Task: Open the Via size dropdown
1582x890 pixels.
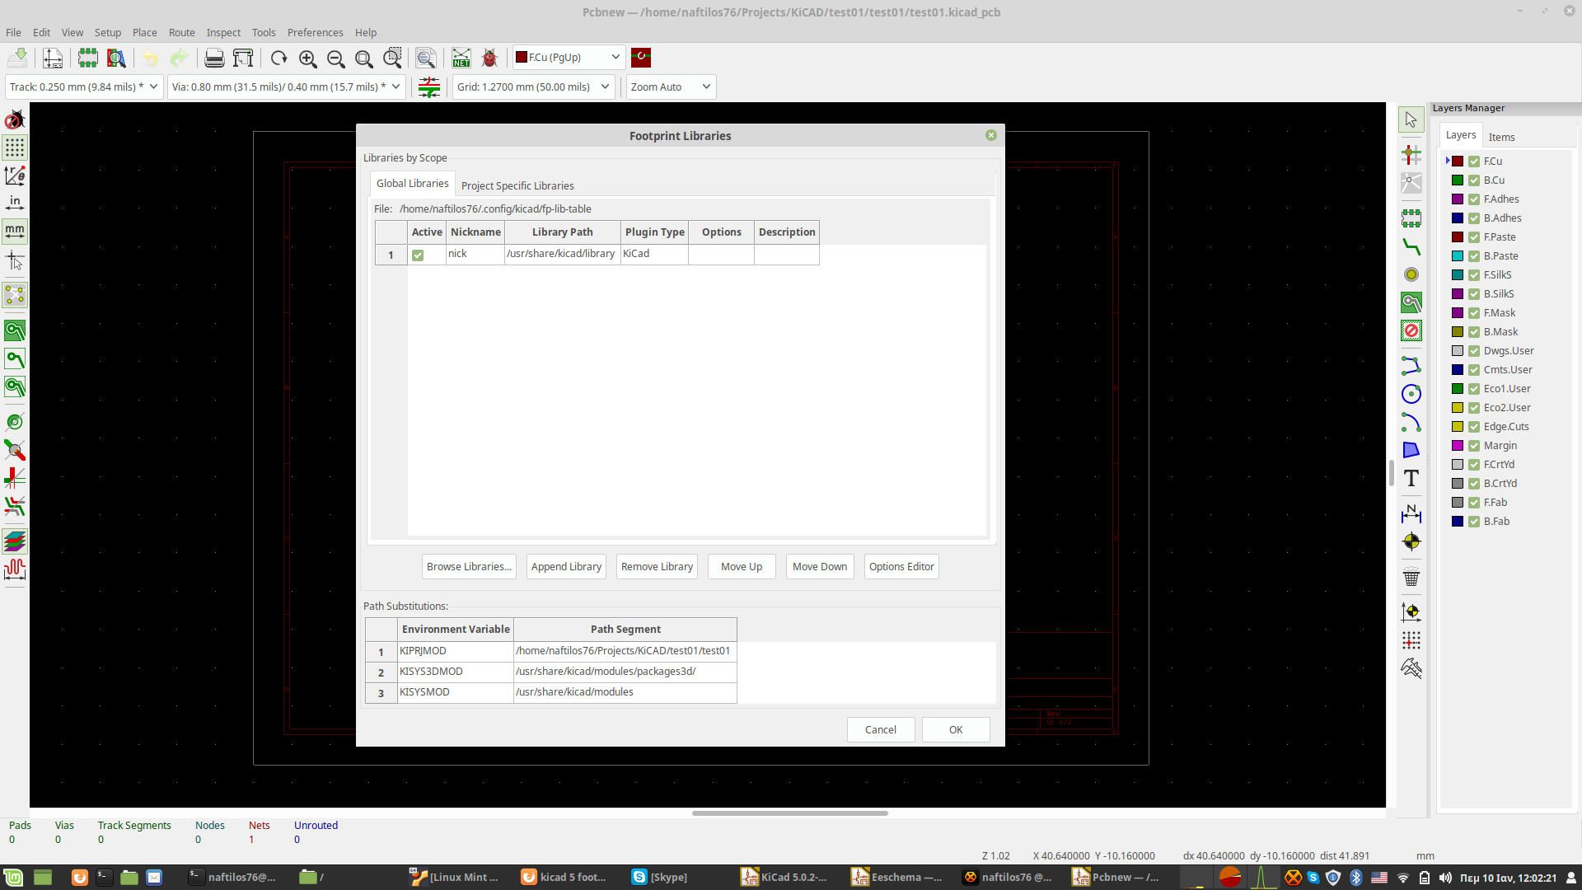Action: point(286,87)
